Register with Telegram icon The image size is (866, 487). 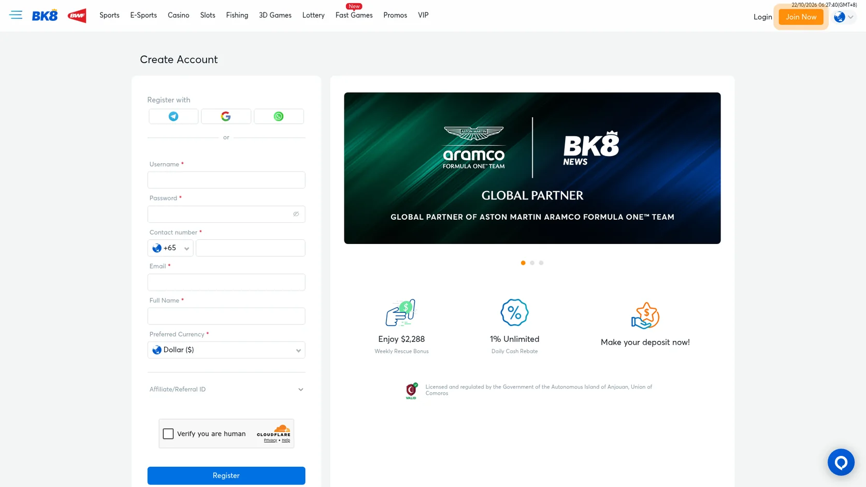click(174, 117)
